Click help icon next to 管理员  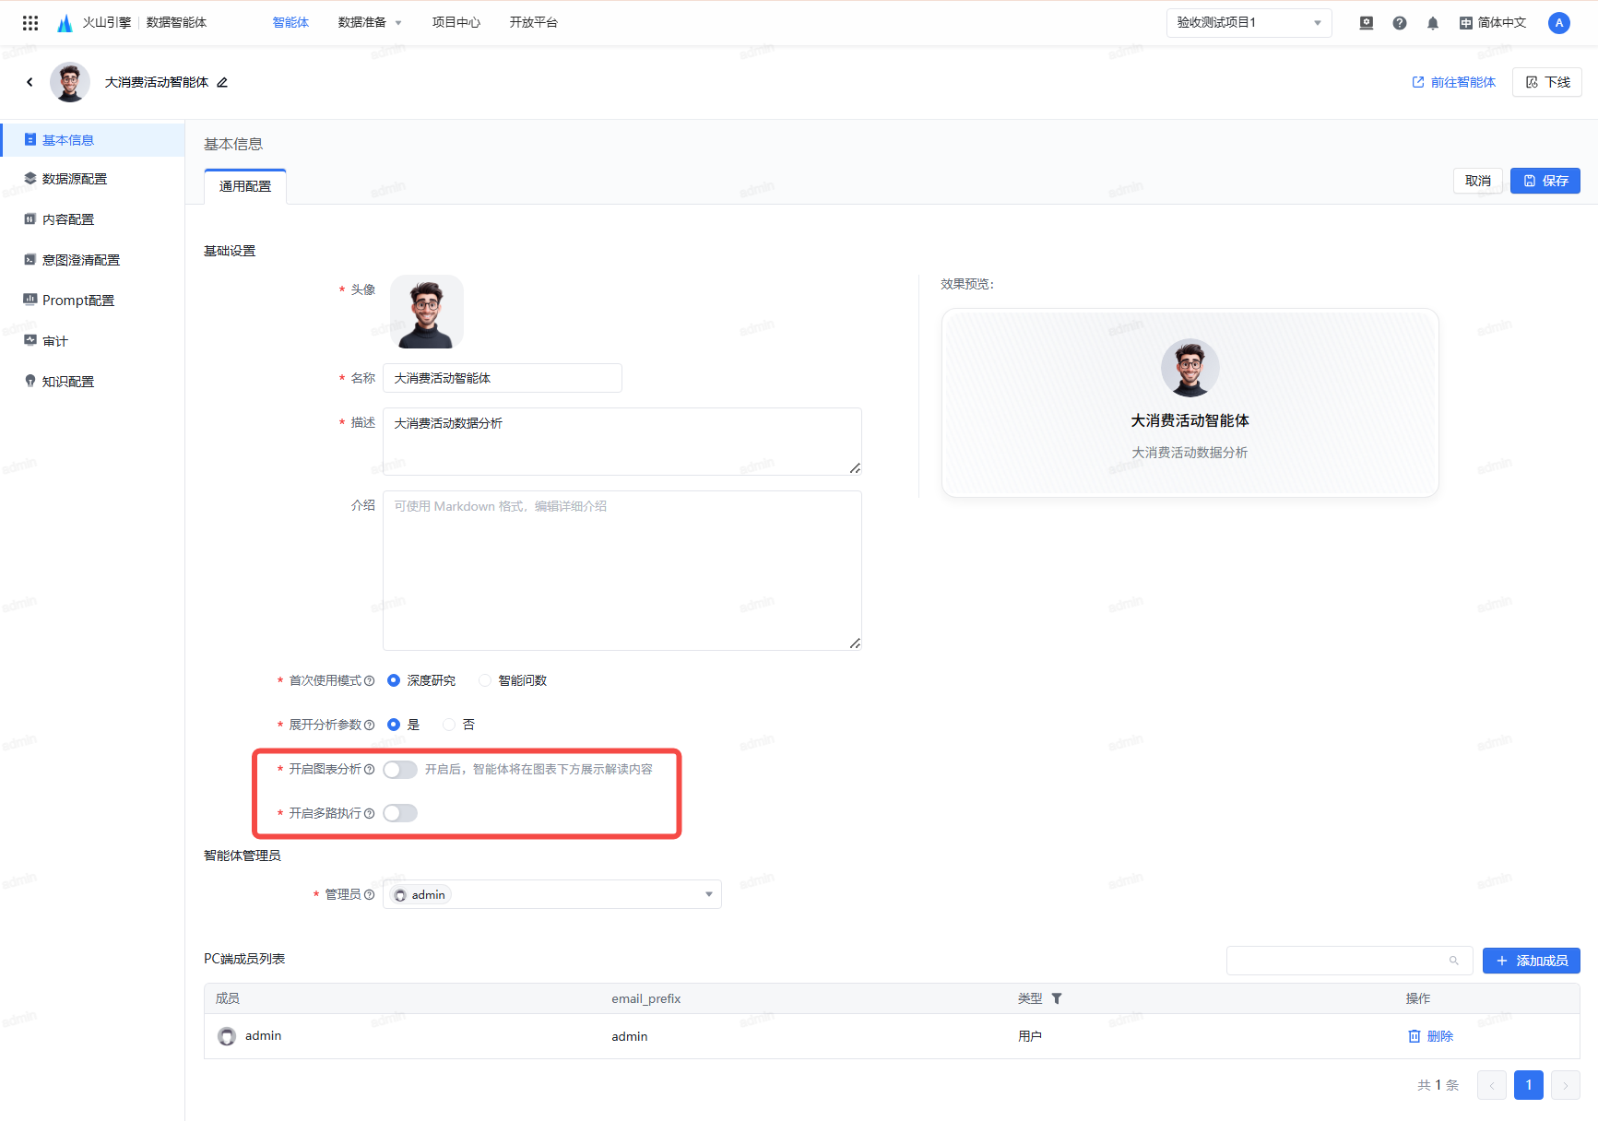click(369, 894)
